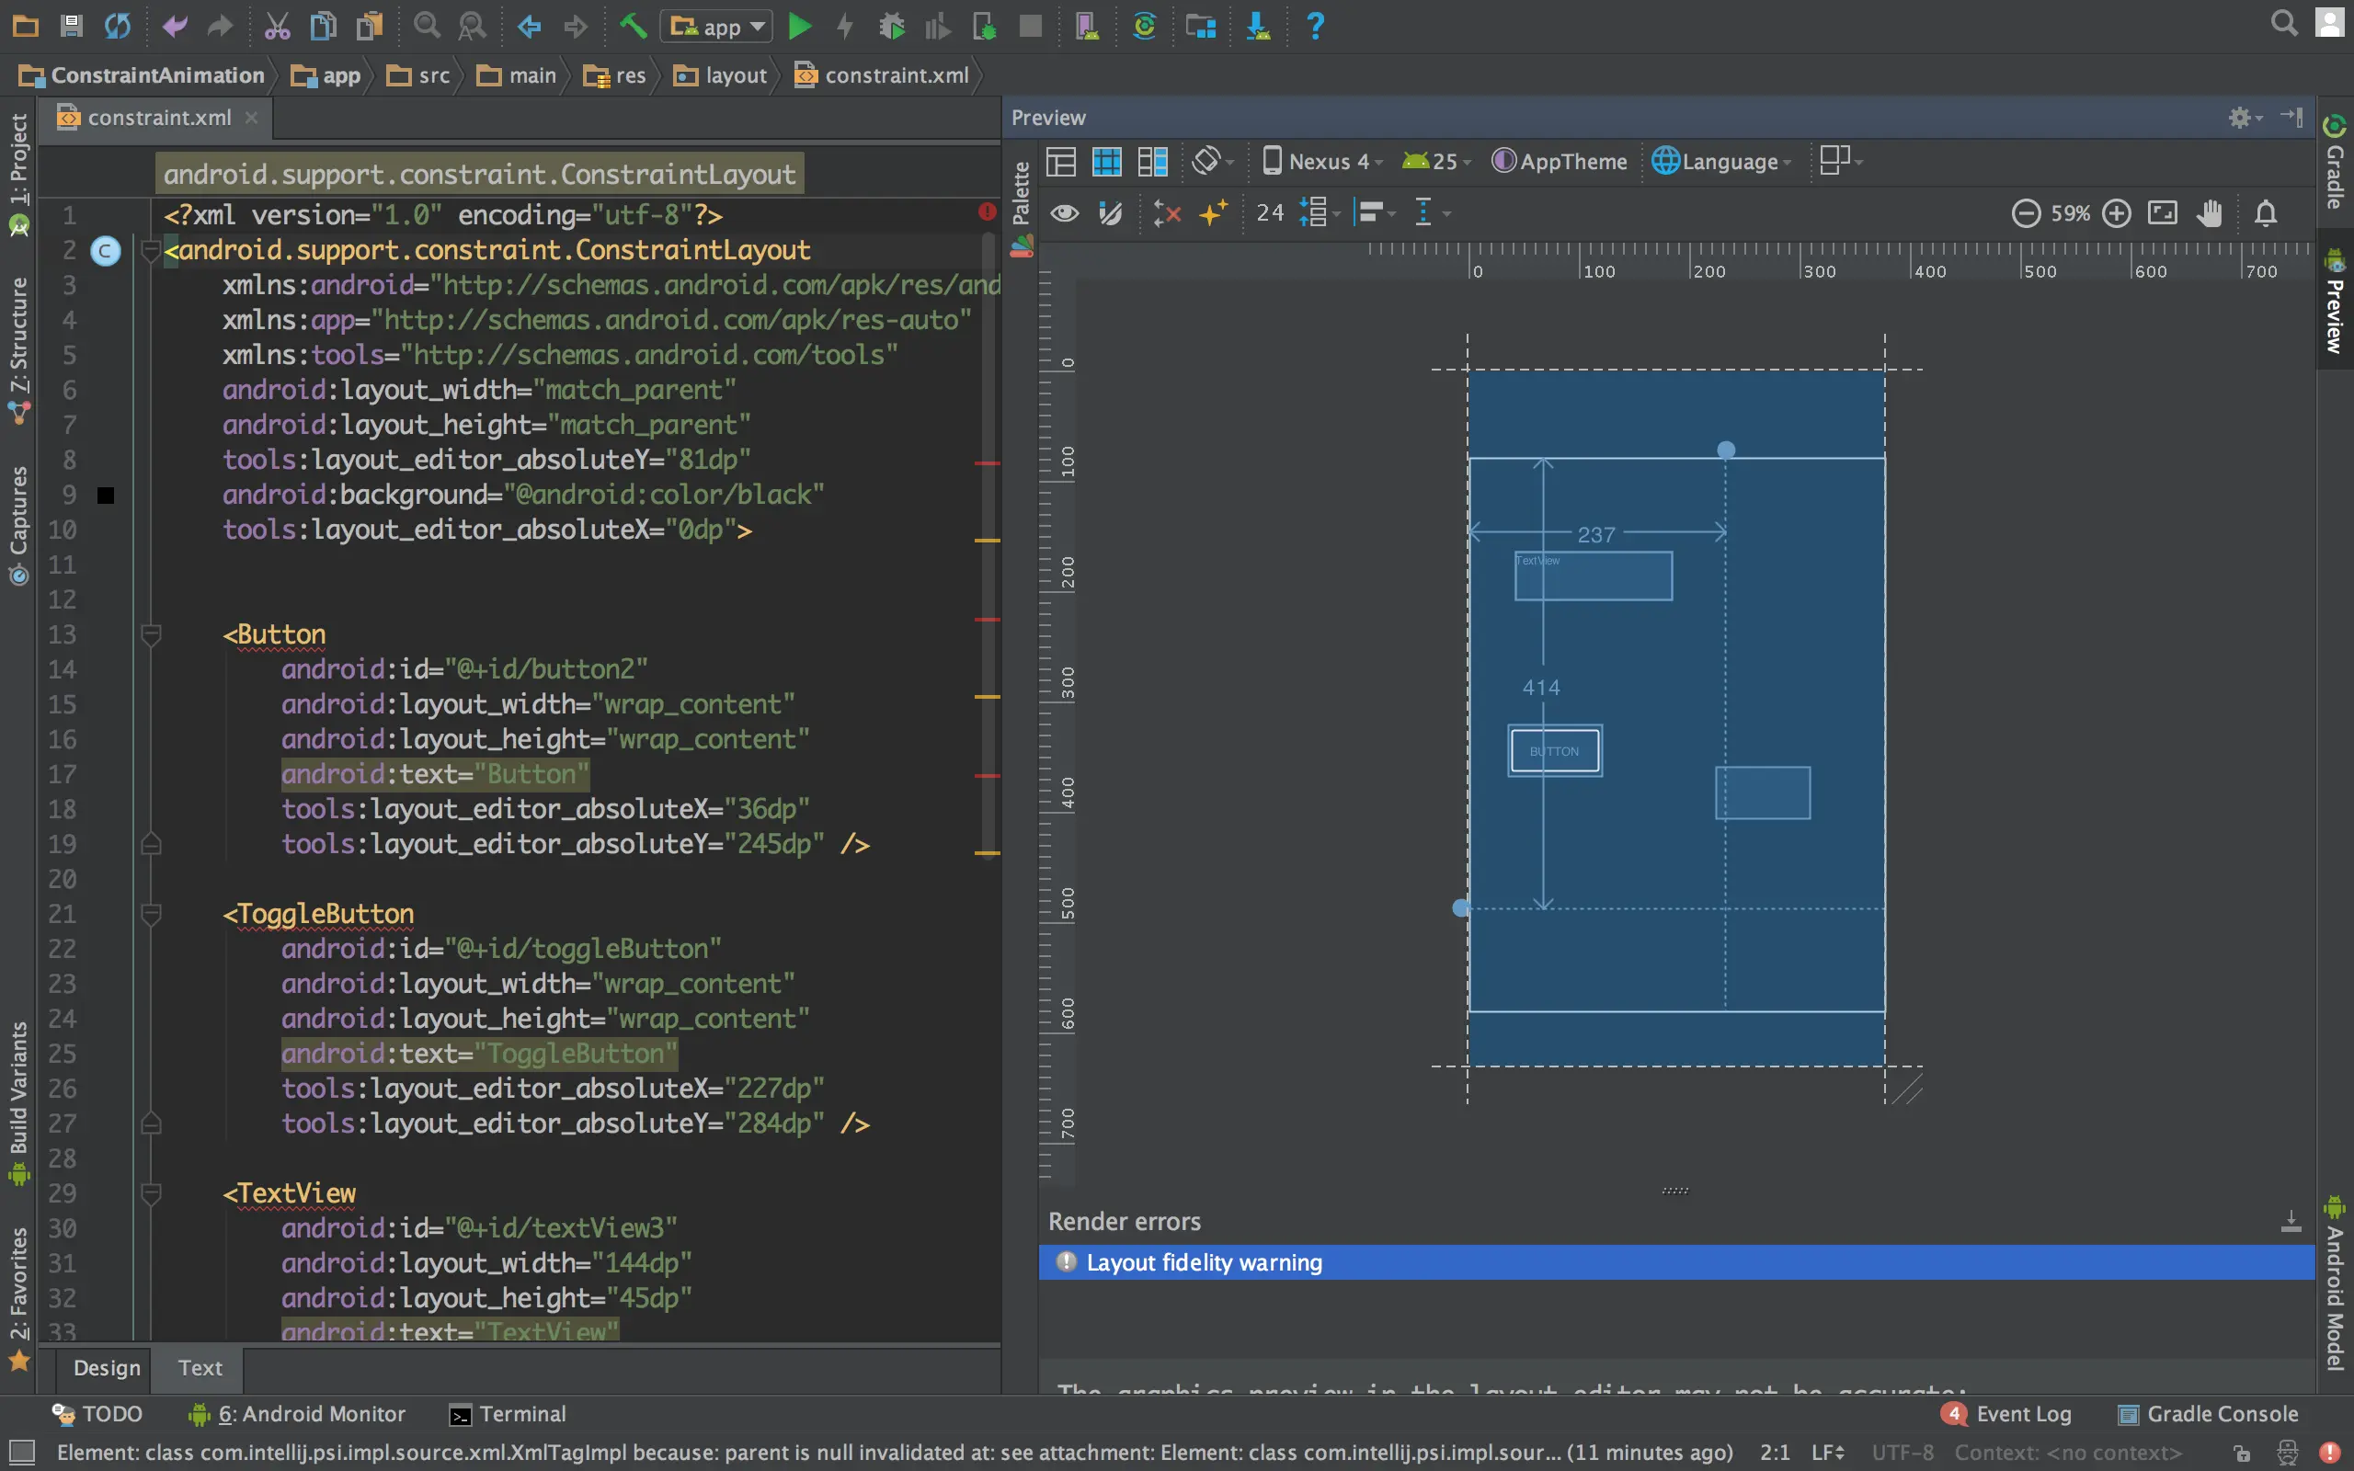This screenshot has height=1471, width=2354.
Task: Click the Zoom to Fit icon
Action: coord(2163,213)
